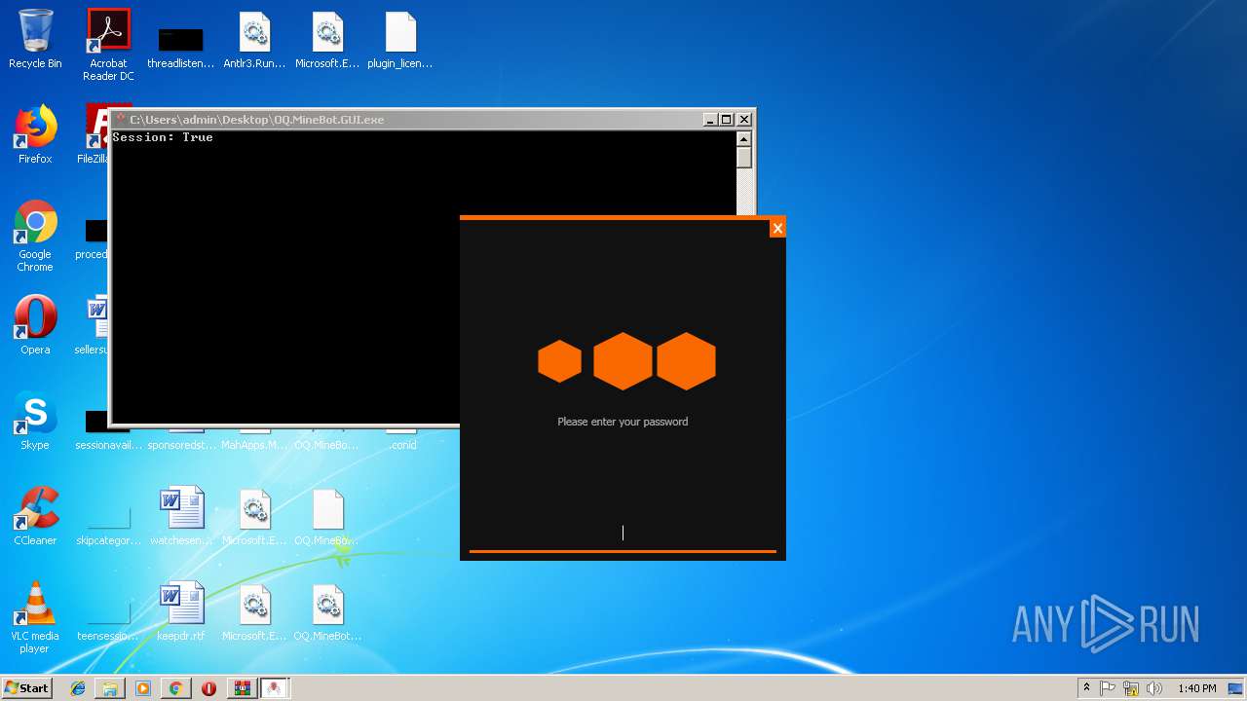Open Windows Explorer from the taskbar
Screen dimensions: 1247x701
[110, 688]
